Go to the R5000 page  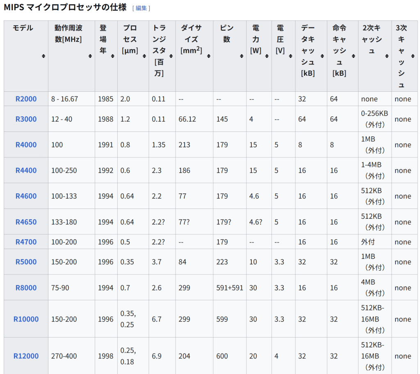(x=26, y=262)
